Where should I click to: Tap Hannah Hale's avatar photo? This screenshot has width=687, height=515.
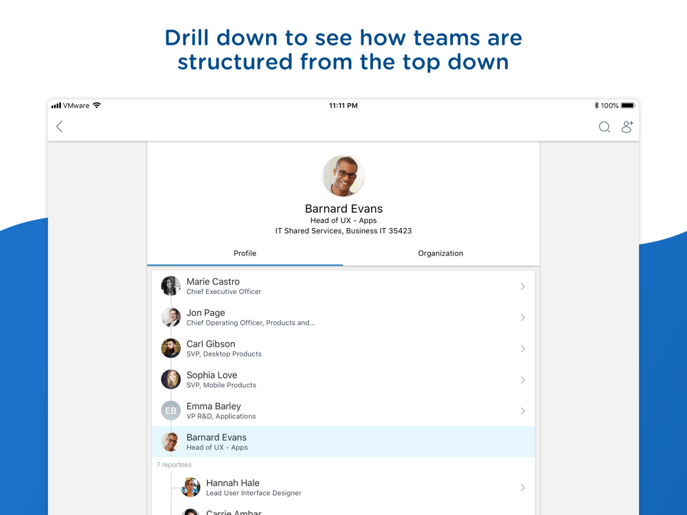pos(190,487)
